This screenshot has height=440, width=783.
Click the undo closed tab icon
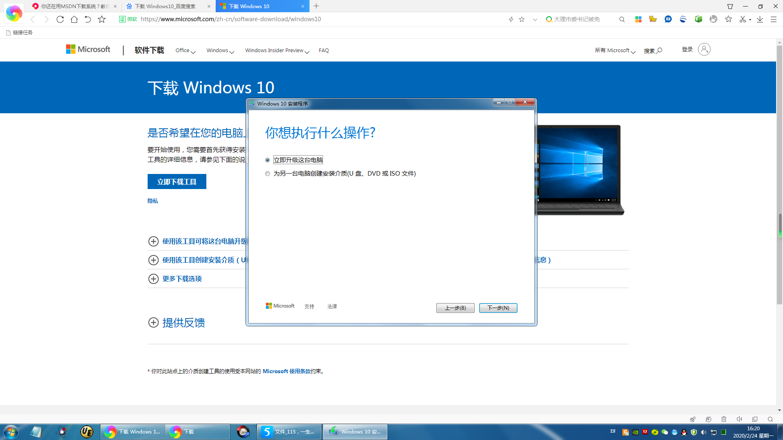(88, 19)
